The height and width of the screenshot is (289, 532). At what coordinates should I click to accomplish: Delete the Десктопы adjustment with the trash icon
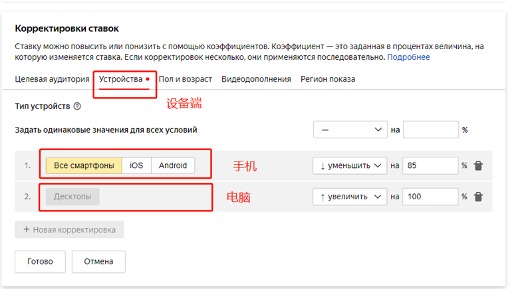478,197
